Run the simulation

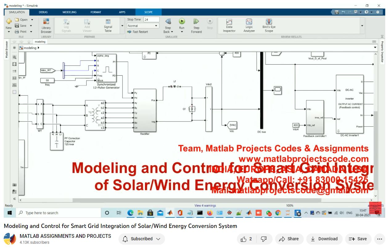182,21
